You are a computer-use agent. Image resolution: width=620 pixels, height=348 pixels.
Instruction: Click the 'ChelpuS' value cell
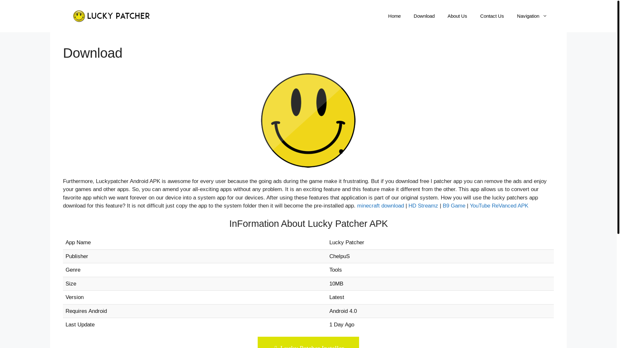[x=440, y=256]
